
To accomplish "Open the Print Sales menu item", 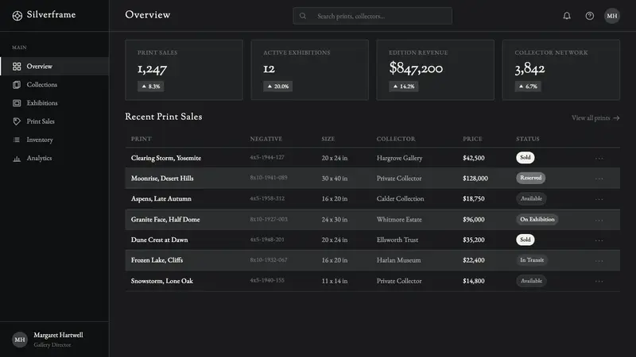I will pos(54,121).
